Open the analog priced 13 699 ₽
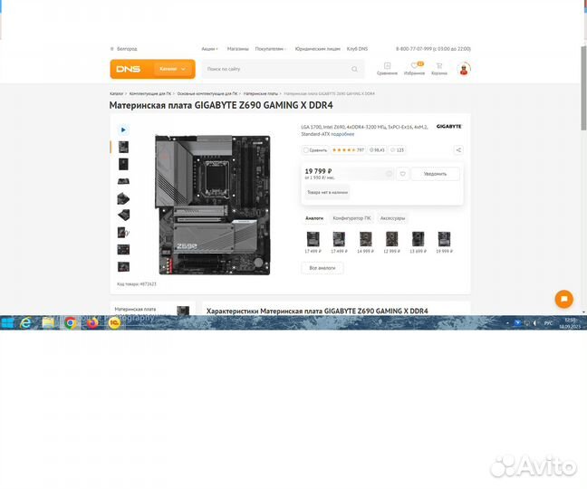 (x=418, y=242)
